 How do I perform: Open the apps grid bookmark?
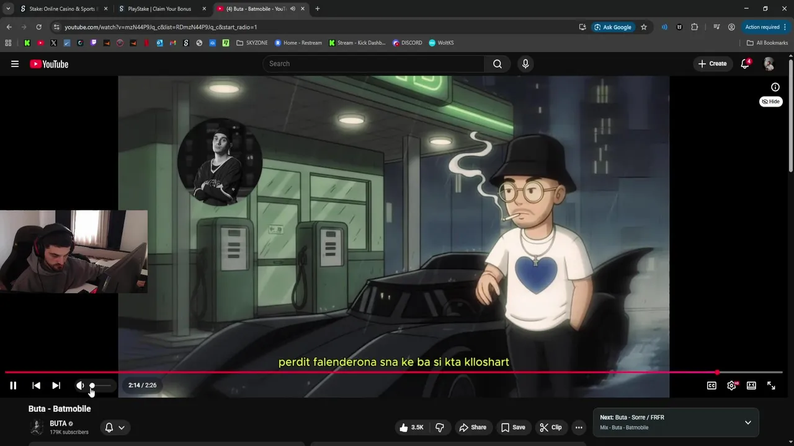(x=8, y=43)
